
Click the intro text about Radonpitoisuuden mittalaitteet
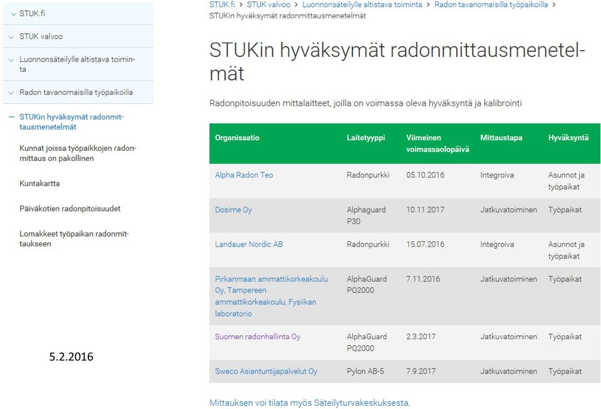click(x=365, y=103)
